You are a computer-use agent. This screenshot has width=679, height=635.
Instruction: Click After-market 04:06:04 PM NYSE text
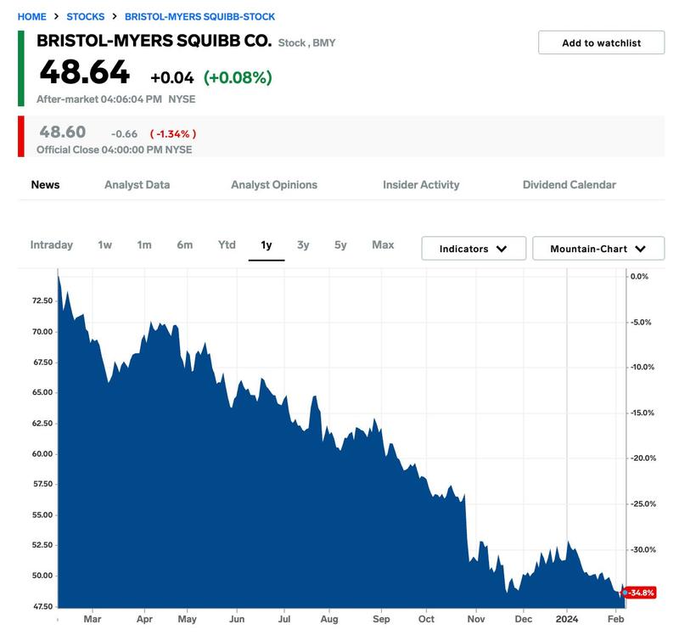[x=115, y=99]
